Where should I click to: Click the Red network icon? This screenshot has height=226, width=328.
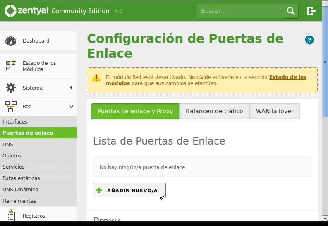pos(11,106)
